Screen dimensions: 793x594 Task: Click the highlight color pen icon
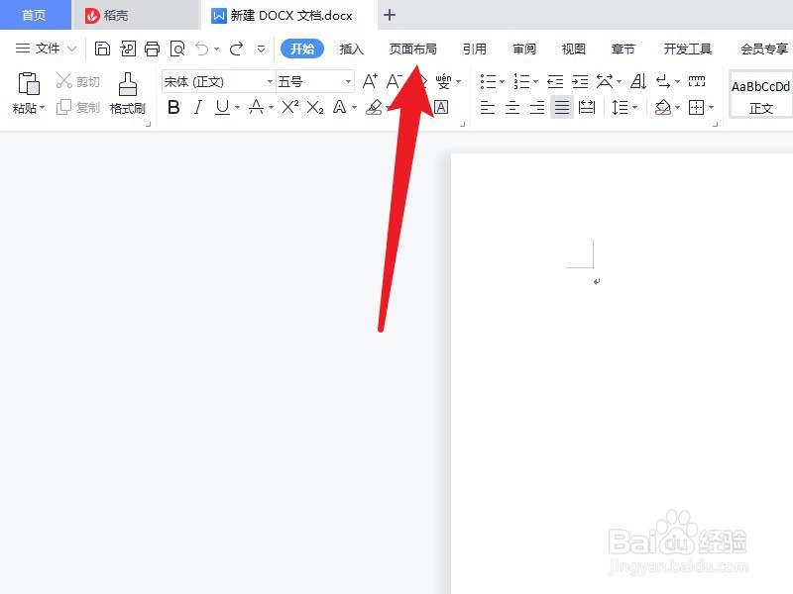(375, 107)
